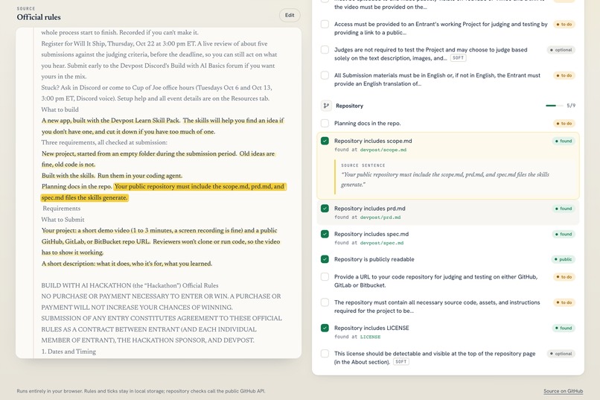
Task: Click the Repository progress bar
Action: (554, 106)
